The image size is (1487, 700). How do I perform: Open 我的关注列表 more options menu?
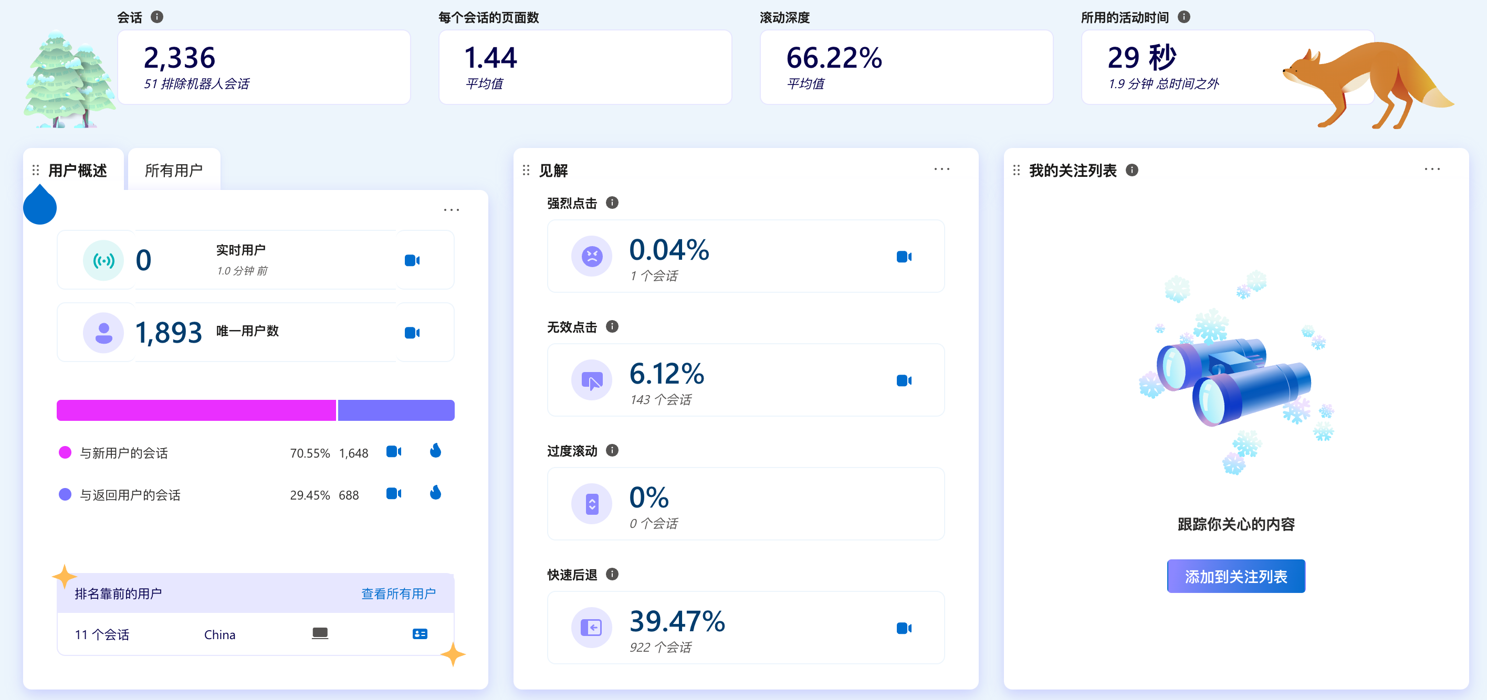1431,169
